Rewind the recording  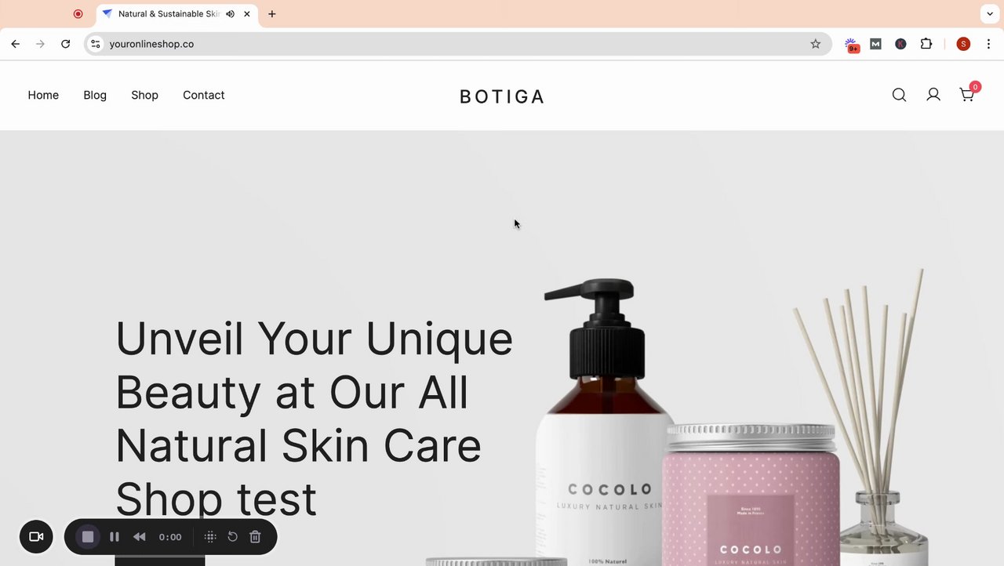pos(140,537)
